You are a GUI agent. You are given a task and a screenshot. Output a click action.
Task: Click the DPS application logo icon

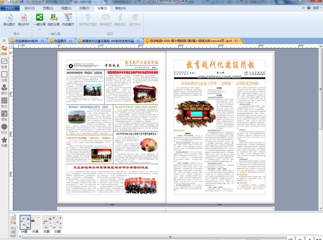pos(3,1)
